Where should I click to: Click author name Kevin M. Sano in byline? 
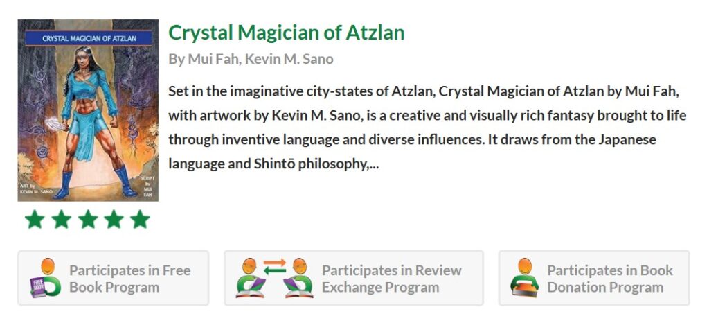[x=289, y=59]
